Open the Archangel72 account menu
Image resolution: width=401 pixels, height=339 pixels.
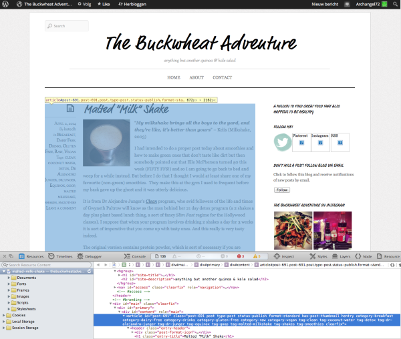click(x=371, y=4)
